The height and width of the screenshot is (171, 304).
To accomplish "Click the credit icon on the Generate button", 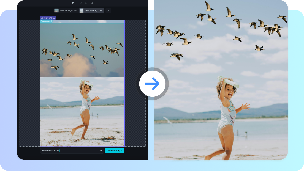I will click(x=119, y=150).
